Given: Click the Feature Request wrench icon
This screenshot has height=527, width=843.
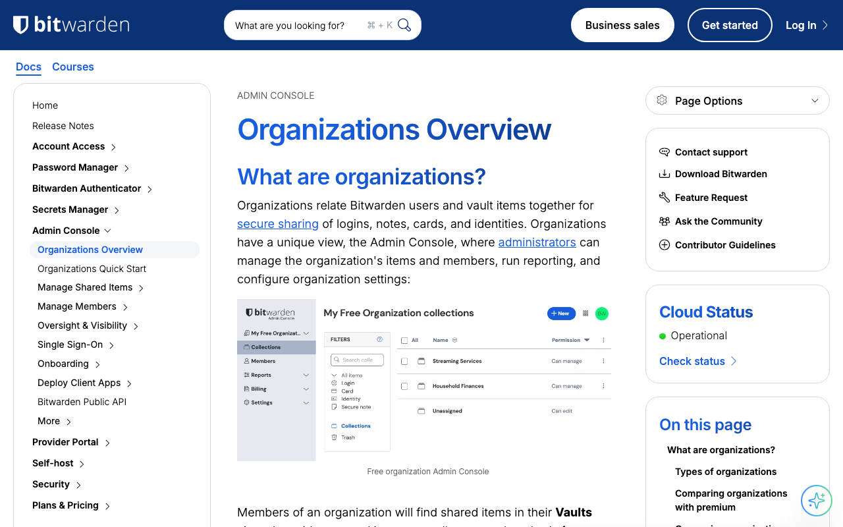Looking at the screenshot, I should pos(665,198).
